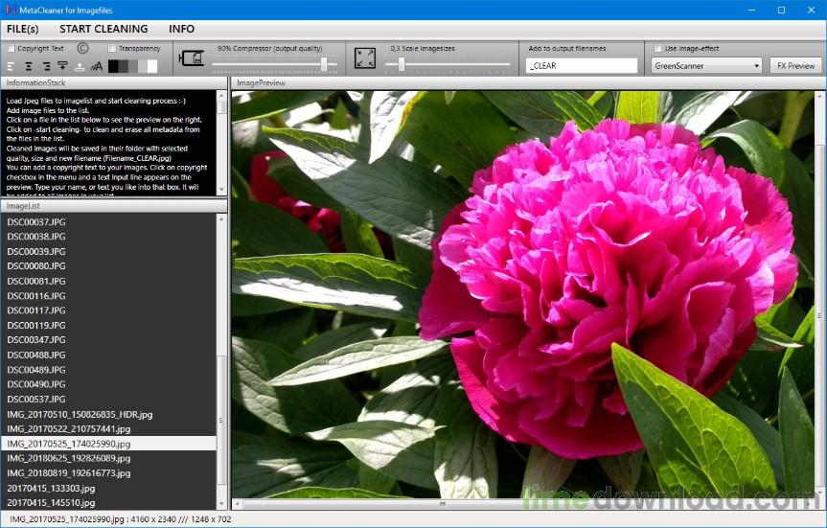
Task: Select the white text color swatch
Action: [152, 66]
